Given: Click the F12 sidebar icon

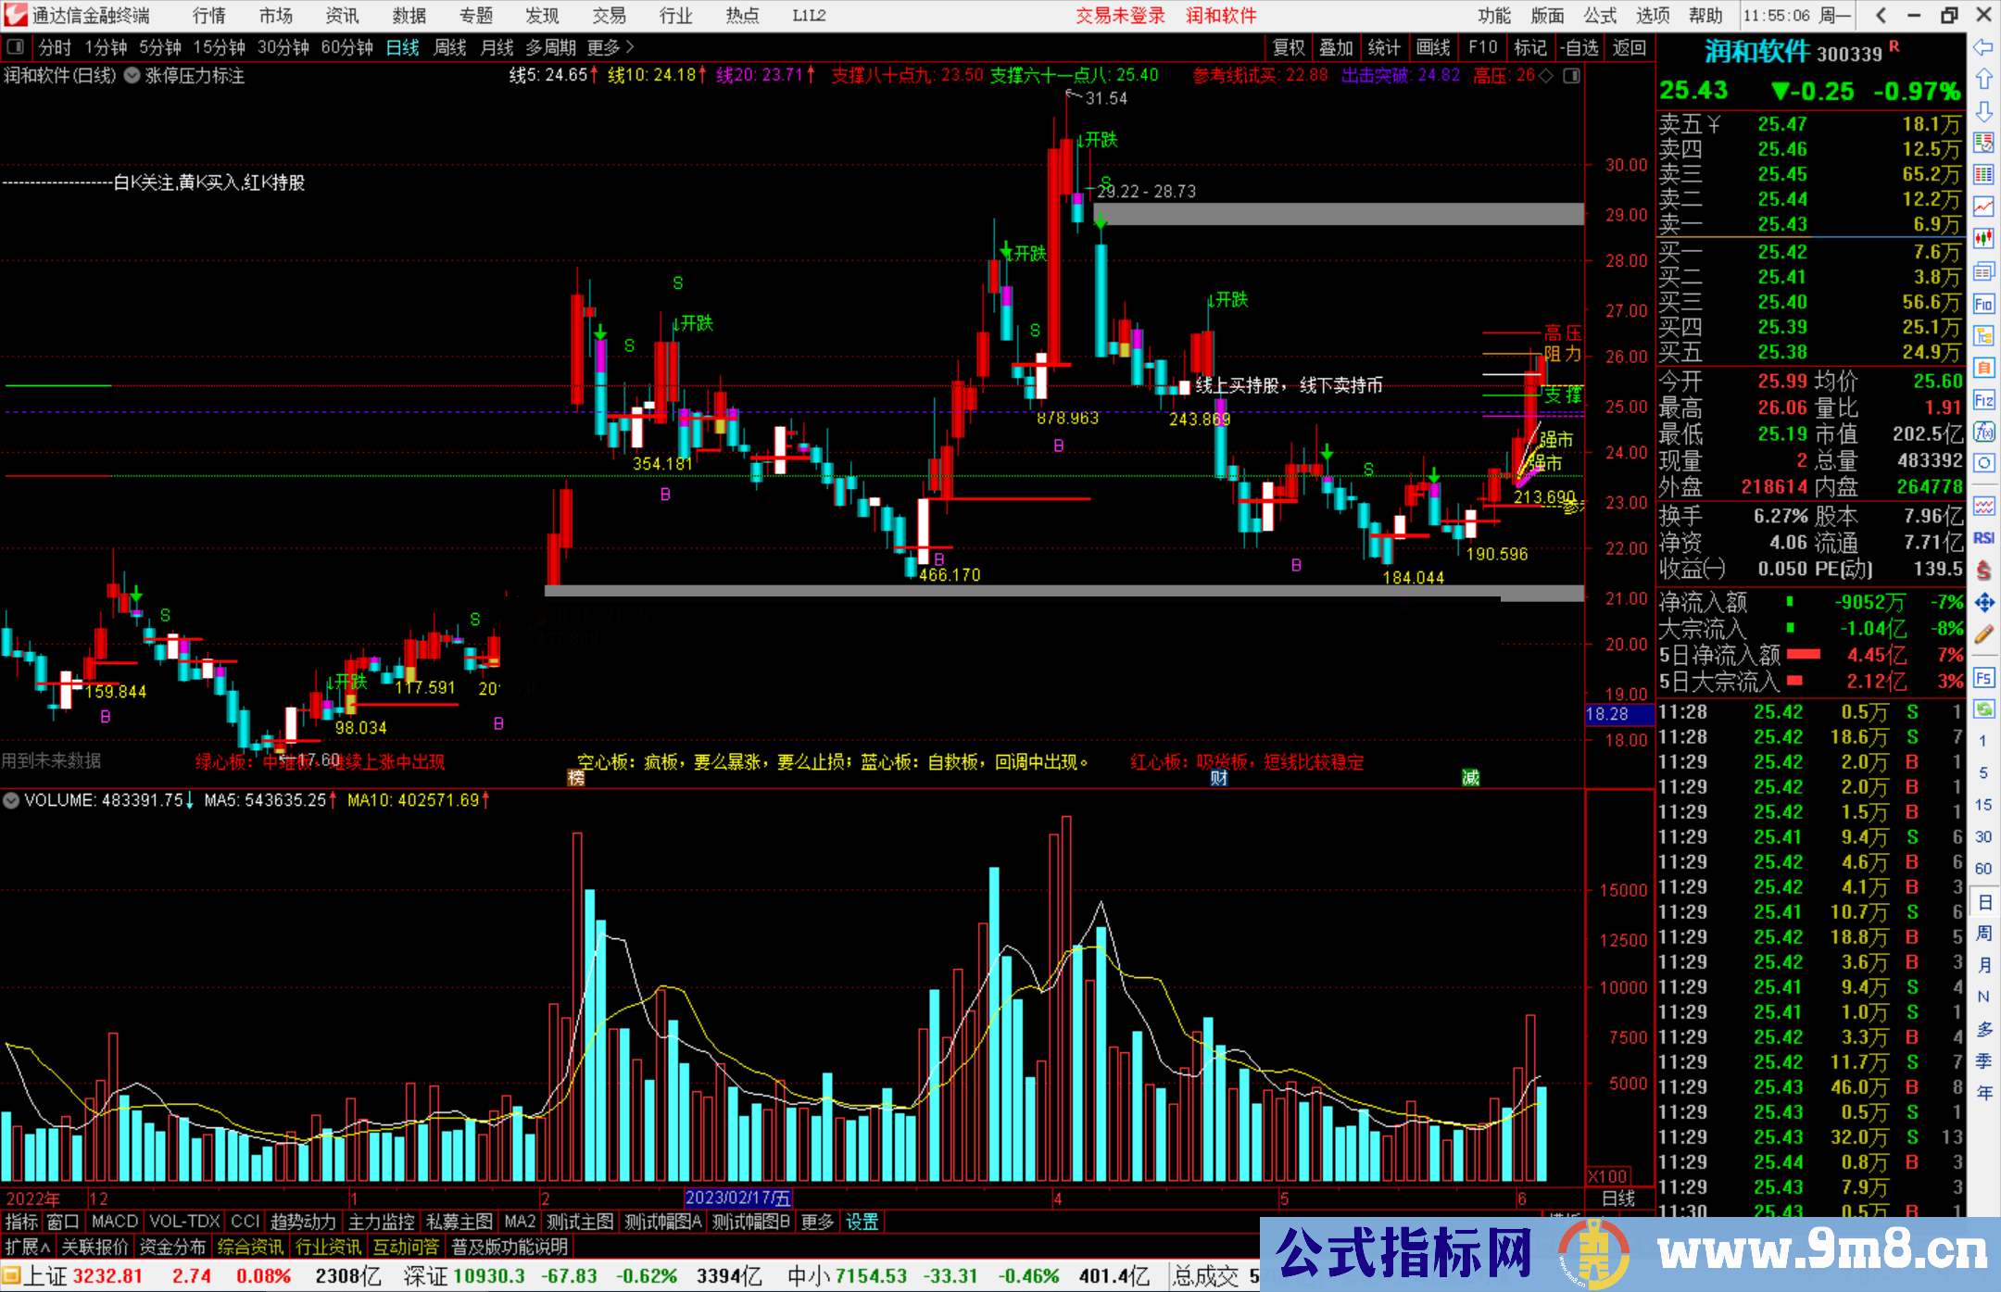Looking at the screenshot, I should 1983,400.
